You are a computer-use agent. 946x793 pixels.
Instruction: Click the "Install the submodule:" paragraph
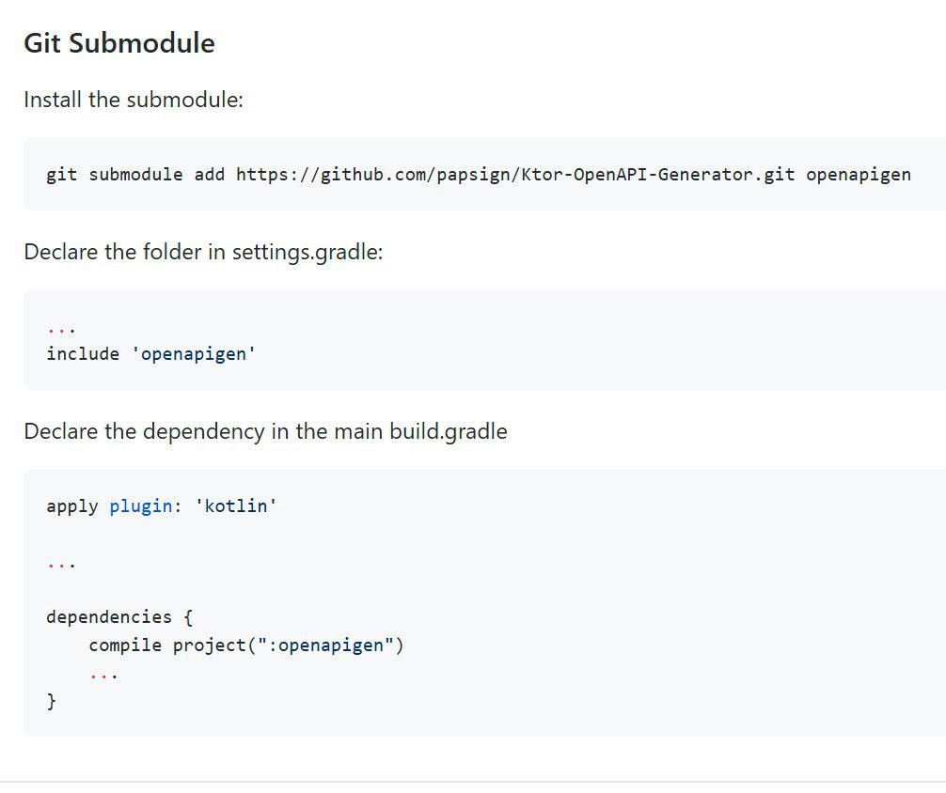click(134, 100)
